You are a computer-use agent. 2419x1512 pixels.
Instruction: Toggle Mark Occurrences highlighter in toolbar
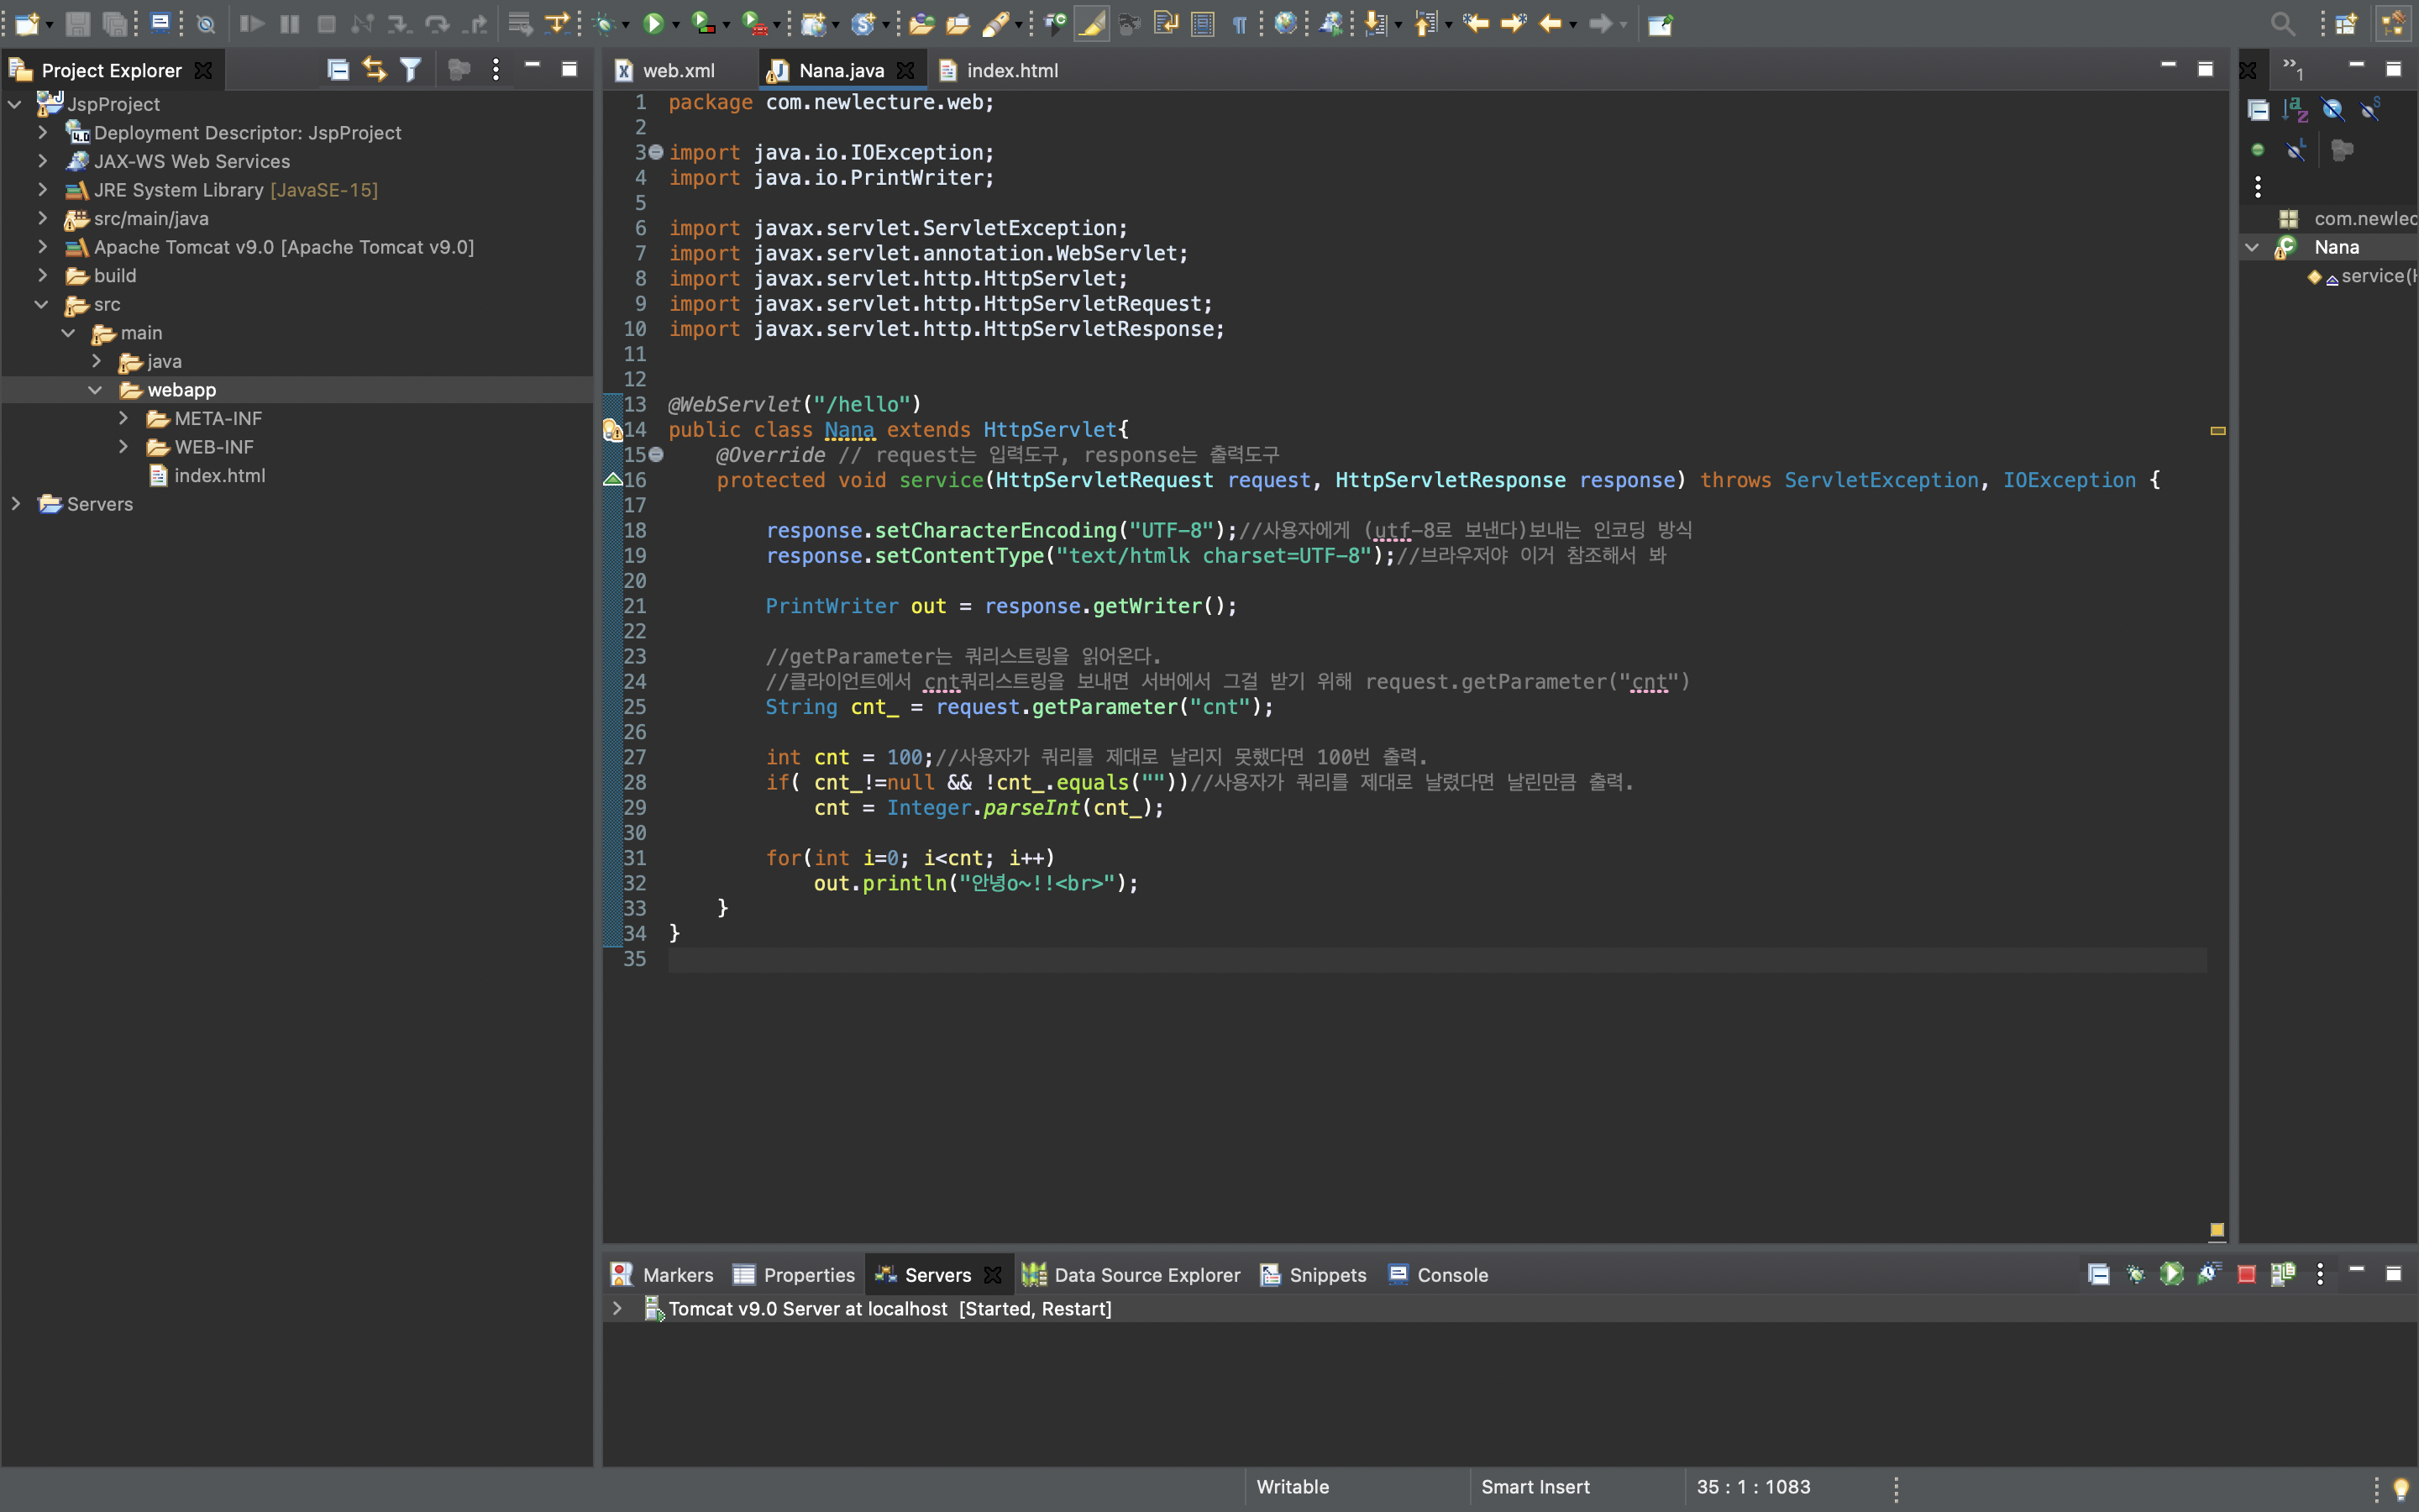pos(1092,24)
